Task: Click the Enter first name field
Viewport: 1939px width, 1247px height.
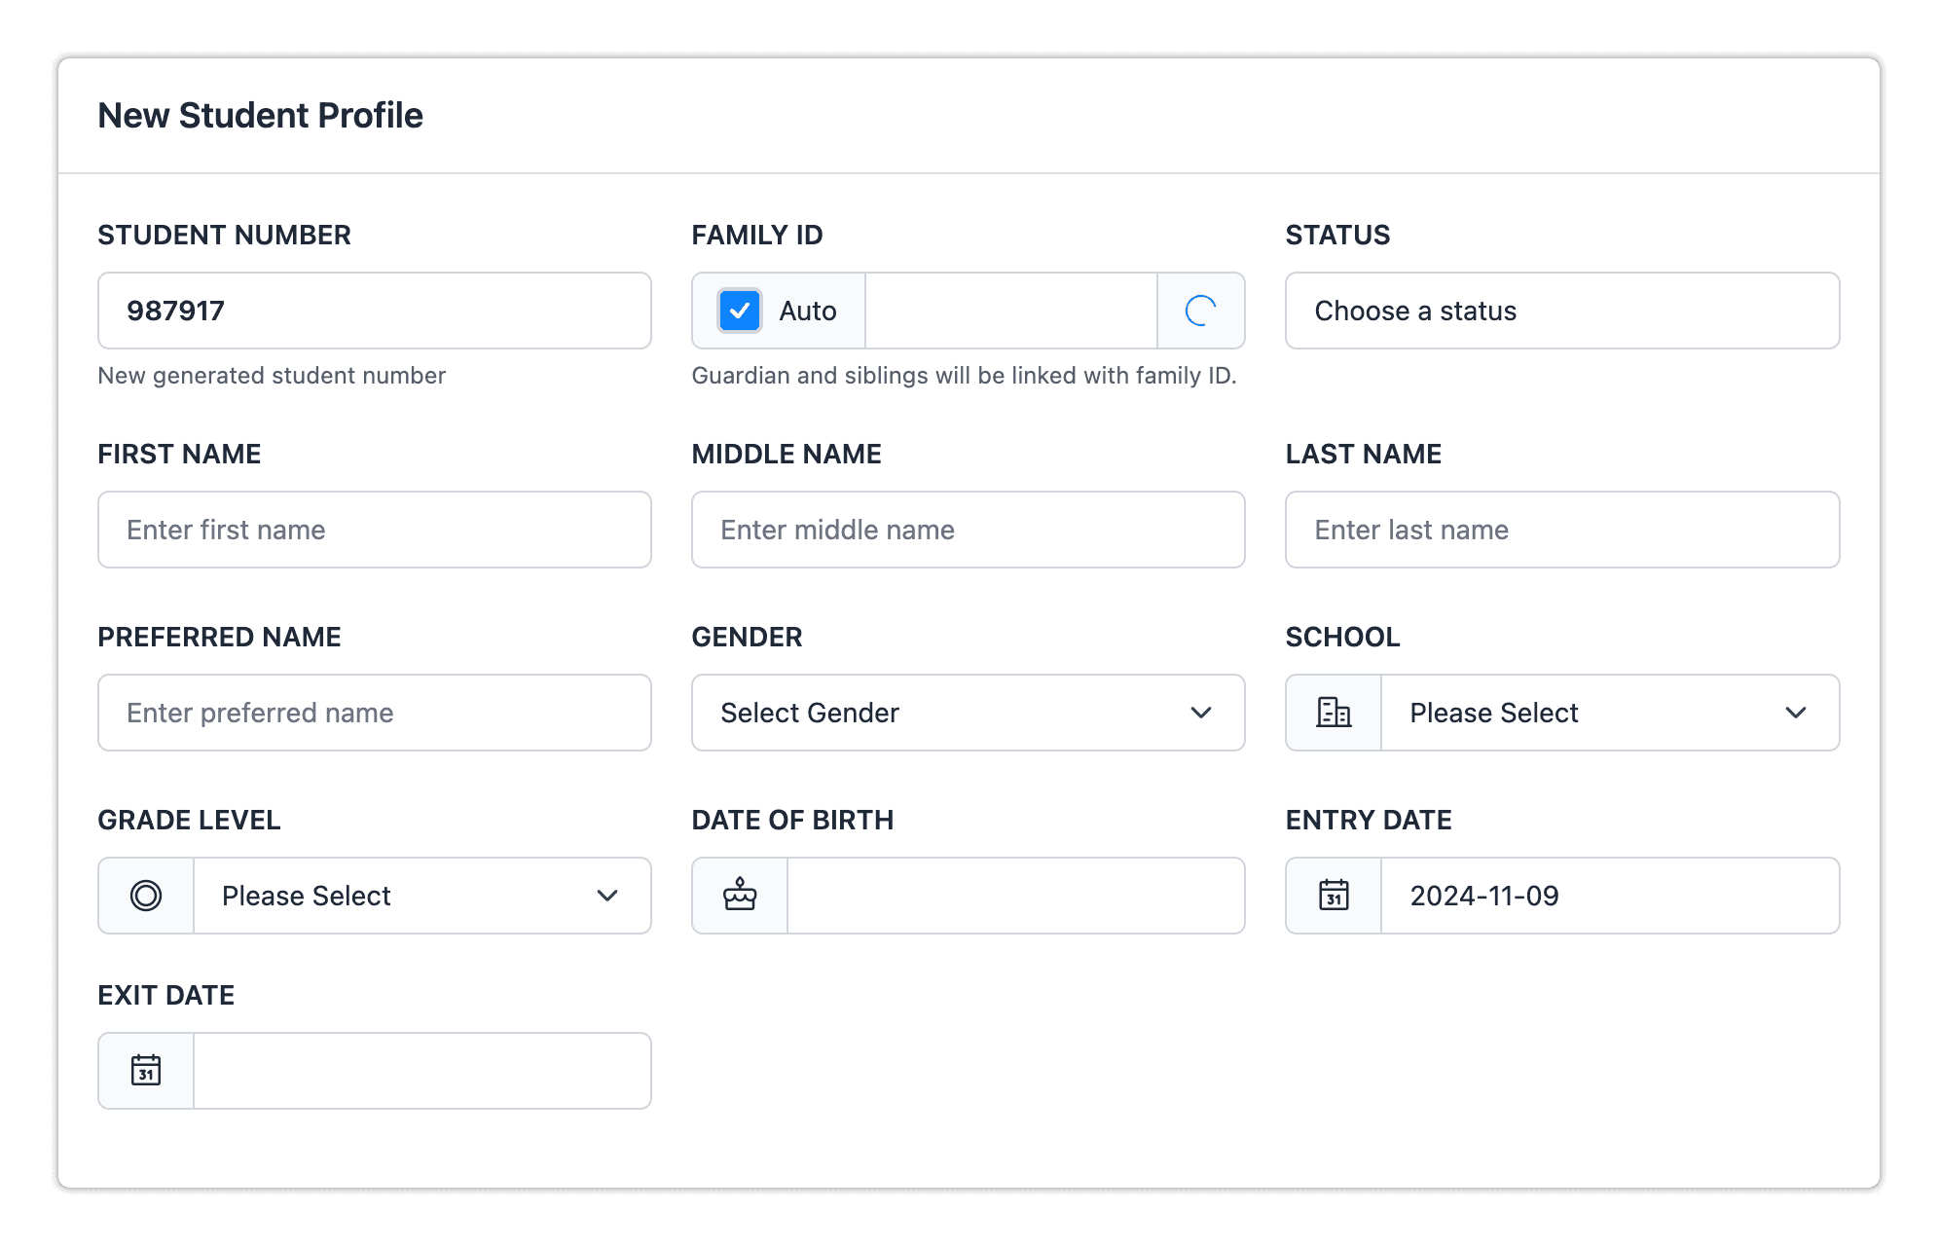Action: tap(375, 530)
